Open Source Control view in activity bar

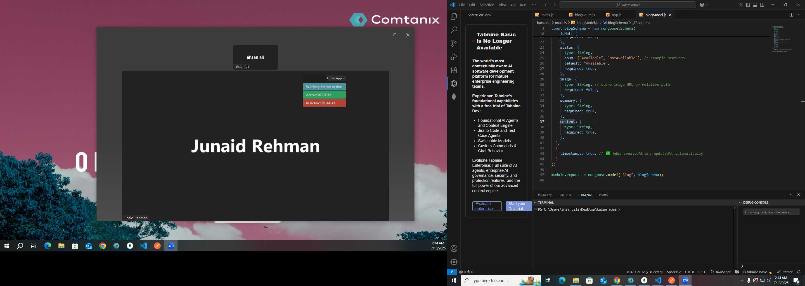tap(454, 43)
